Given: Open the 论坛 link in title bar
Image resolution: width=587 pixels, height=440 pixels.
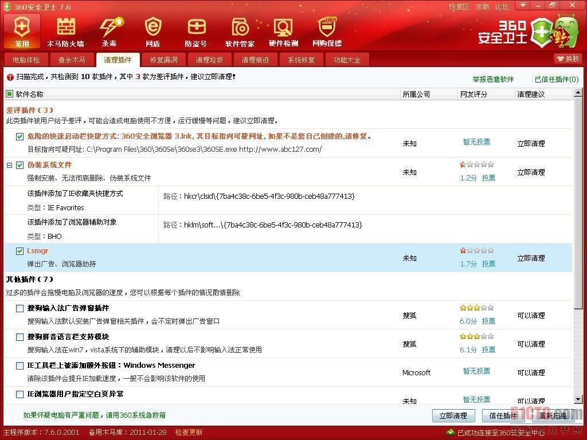Looking at the screenshot, I should pyautogui.click(x=502, y=7).
